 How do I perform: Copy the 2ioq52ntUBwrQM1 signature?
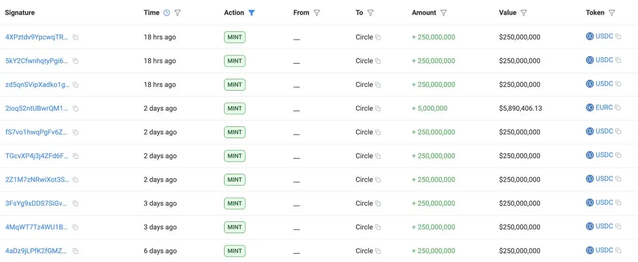[76, 108]
